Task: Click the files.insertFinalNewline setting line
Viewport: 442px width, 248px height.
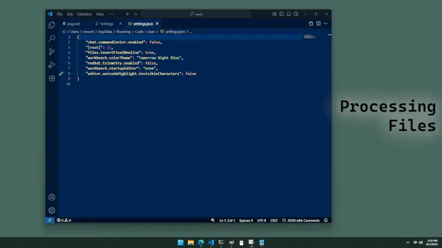Action: 120,52
